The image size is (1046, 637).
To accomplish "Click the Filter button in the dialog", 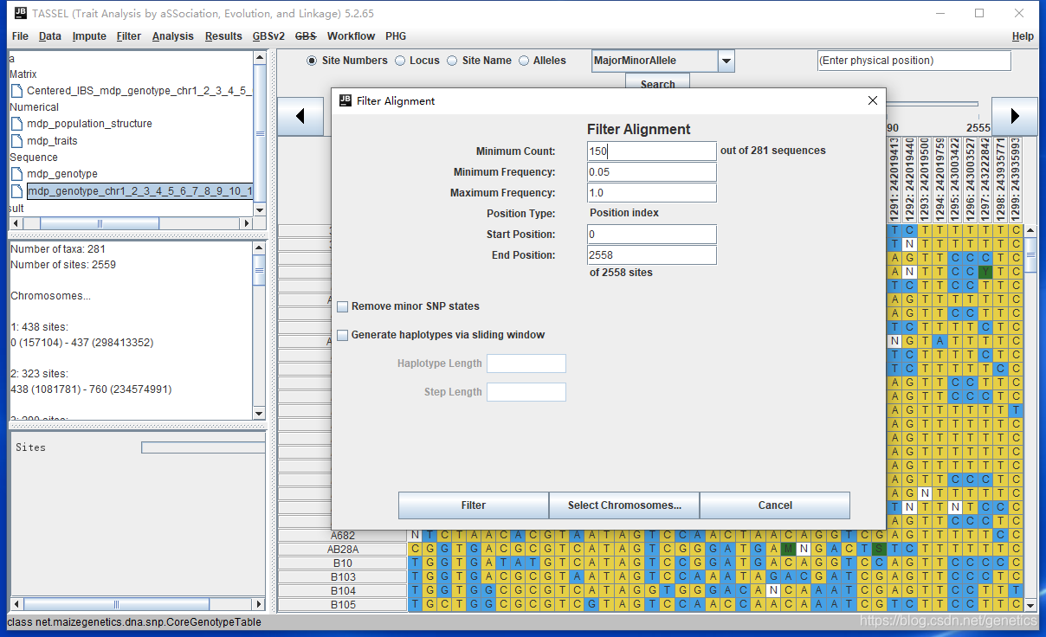I will click(x=474, y=505).
